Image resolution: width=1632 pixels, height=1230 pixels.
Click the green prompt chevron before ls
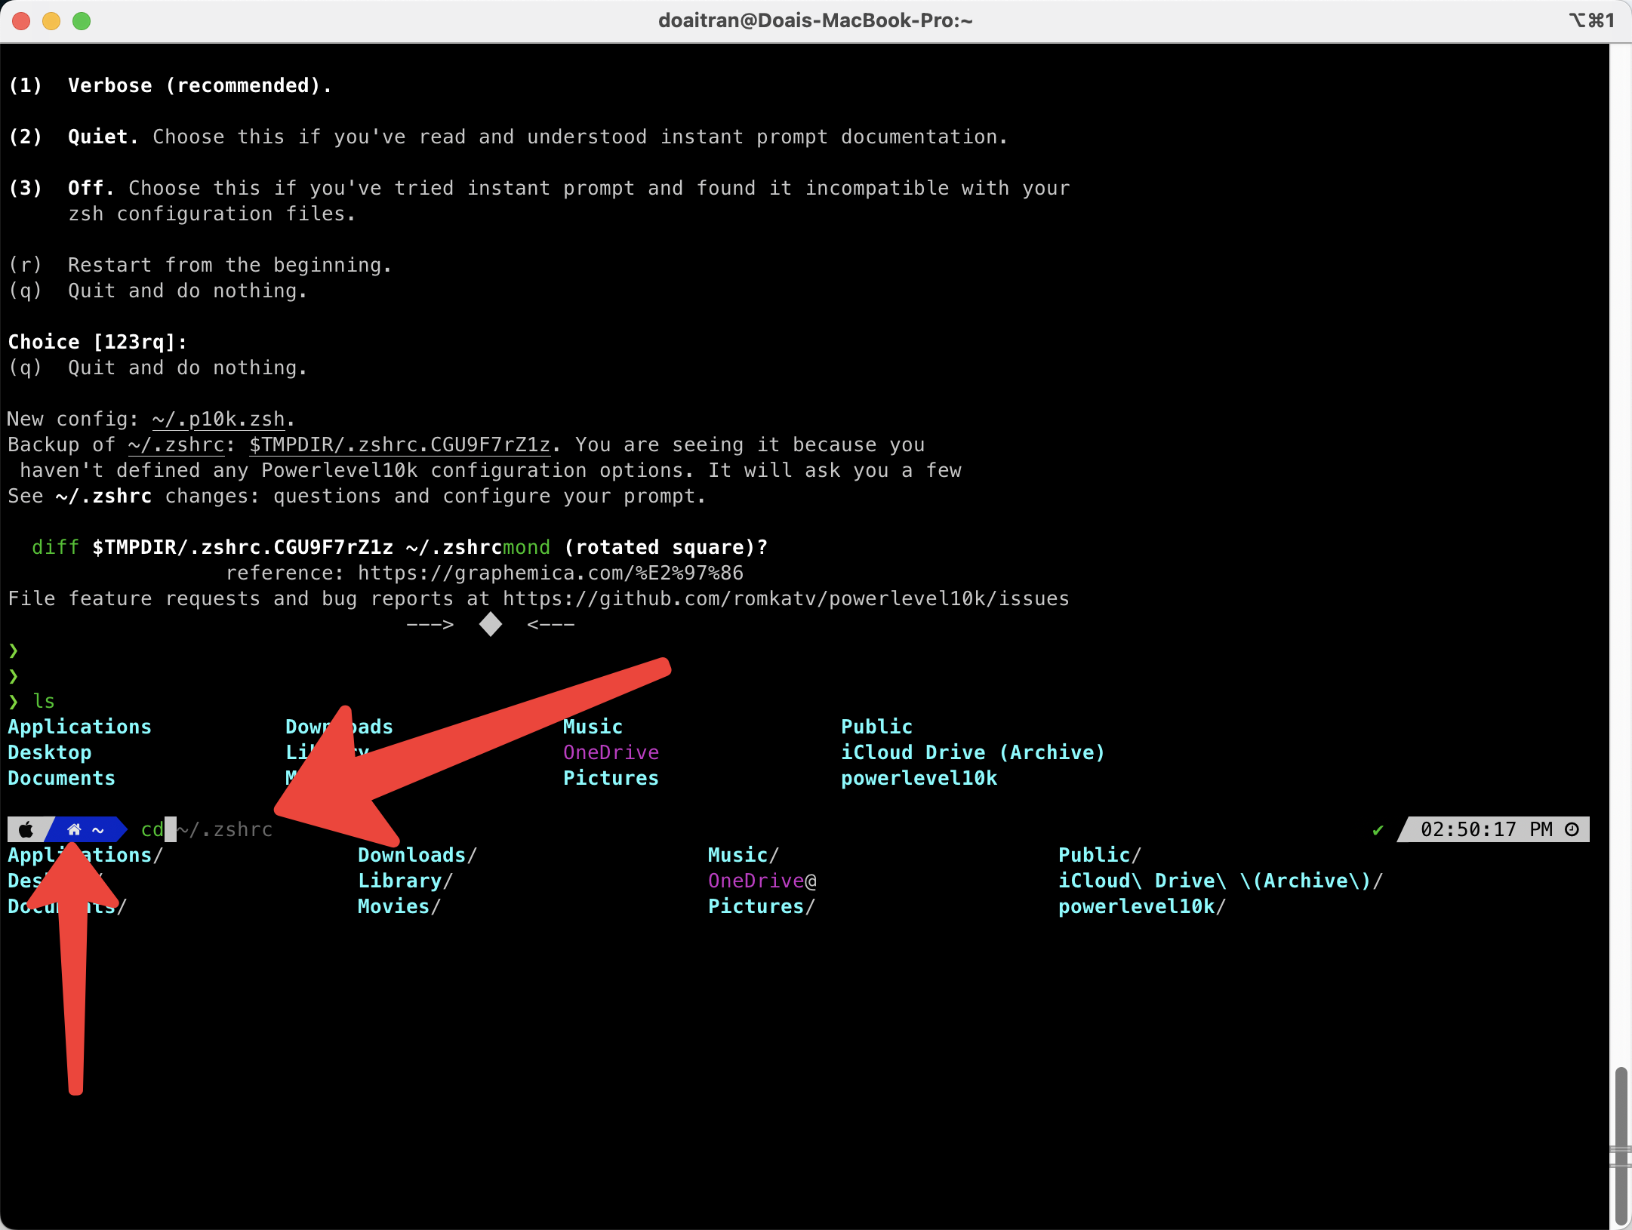click(14, 701)
